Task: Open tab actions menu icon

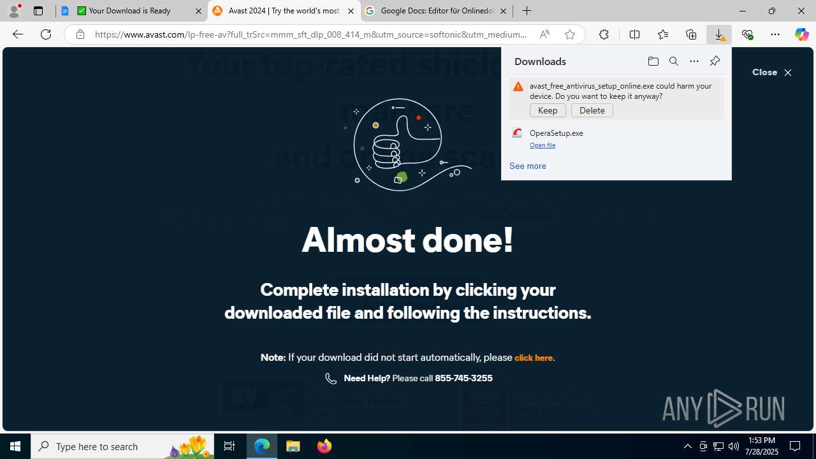Action: pos(38,11)
